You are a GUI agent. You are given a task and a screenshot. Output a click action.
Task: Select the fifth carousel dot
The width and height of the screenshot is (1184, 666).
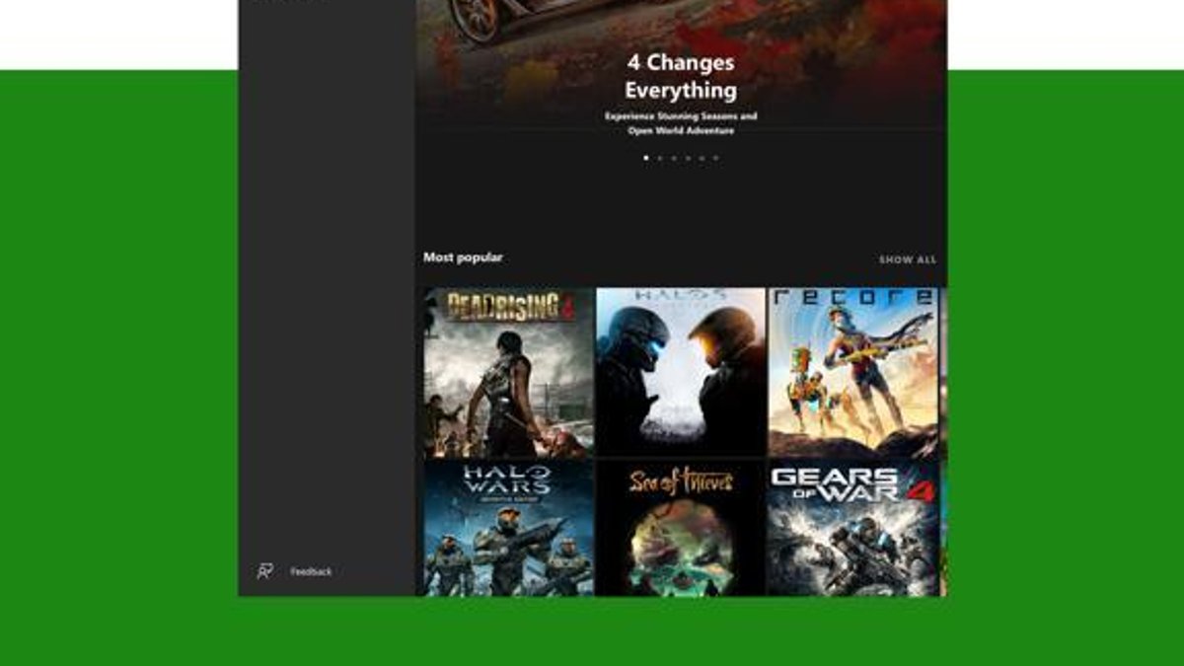pyautogui.click(x=702, y=159)
